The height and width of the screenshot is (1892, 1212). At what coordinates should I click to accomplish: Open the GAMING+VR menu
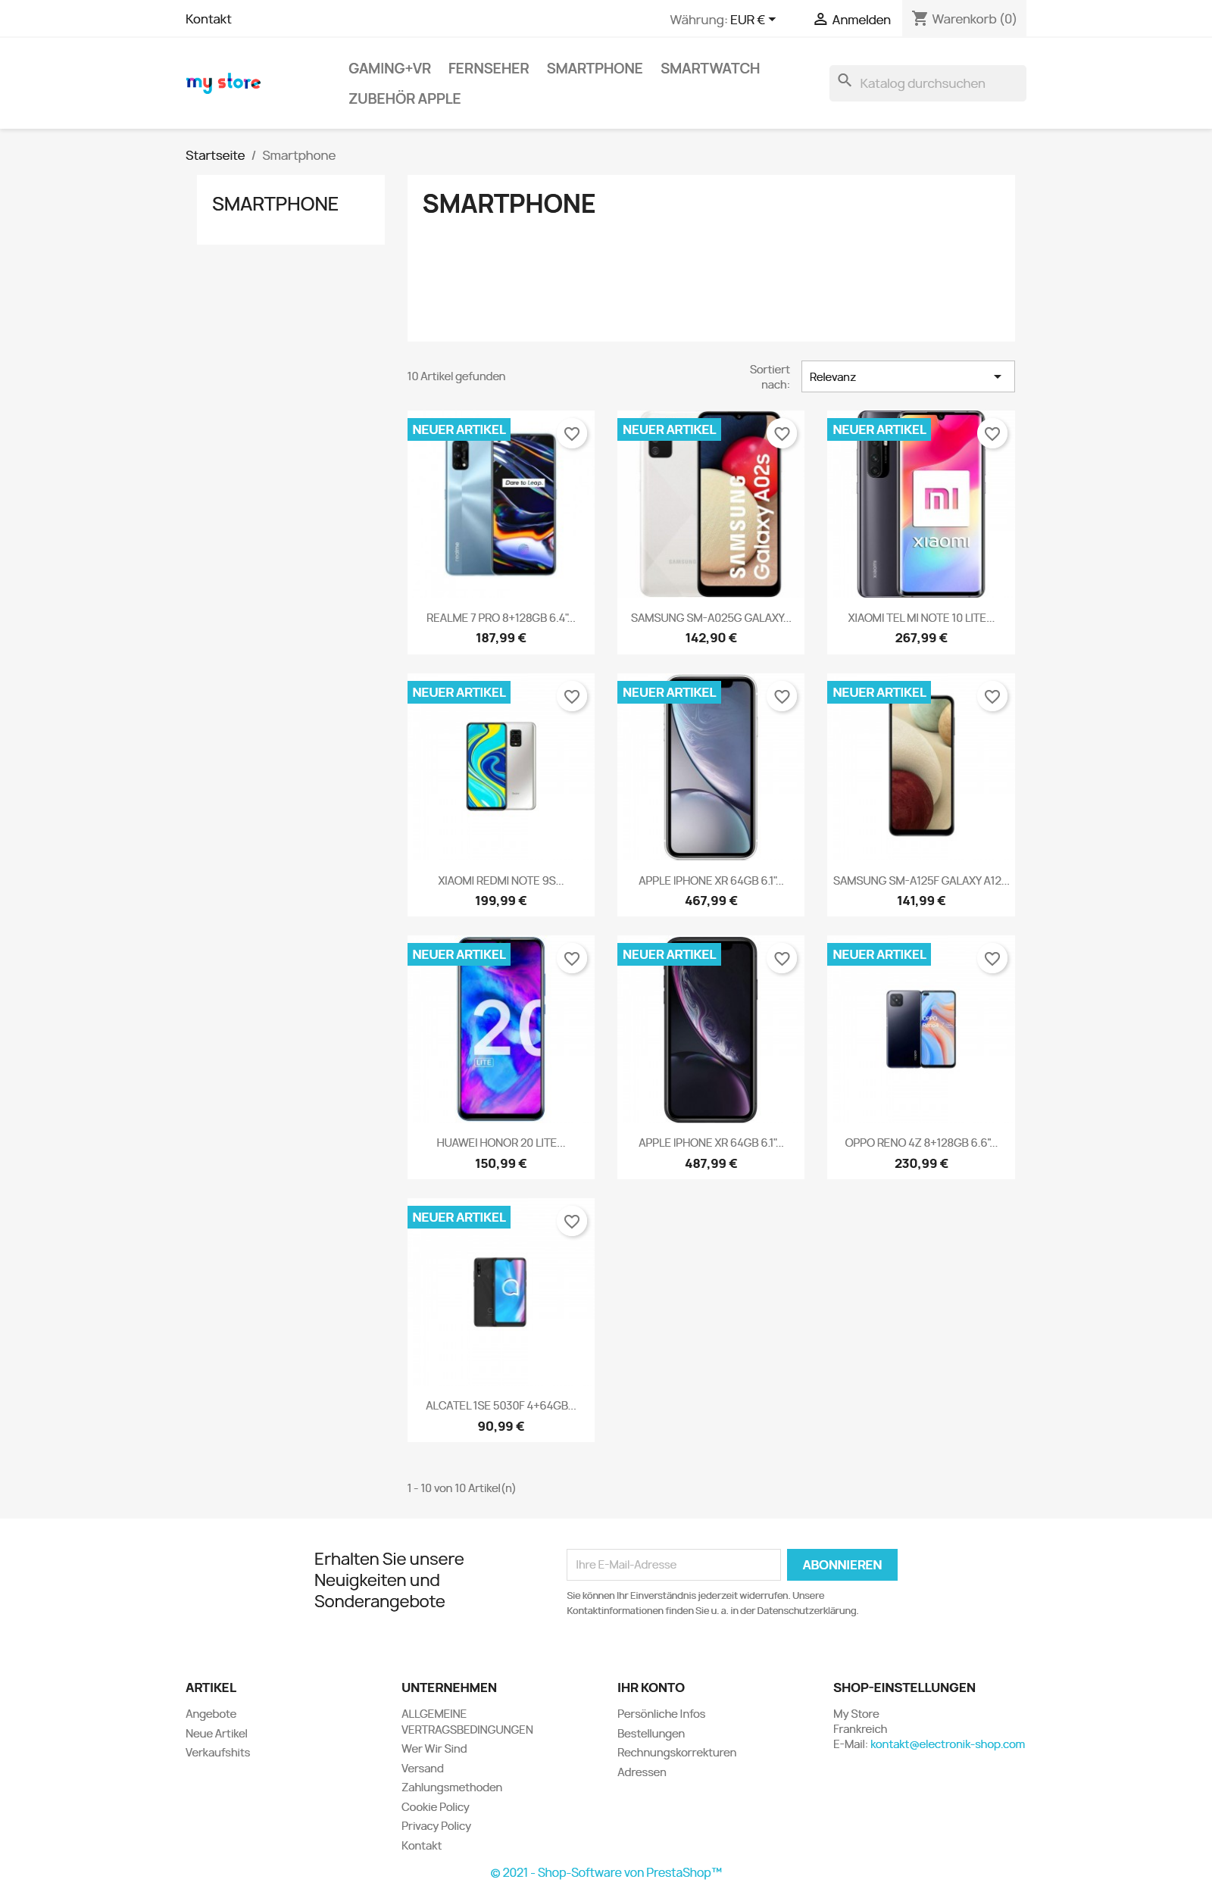click(x=389, y=68)
